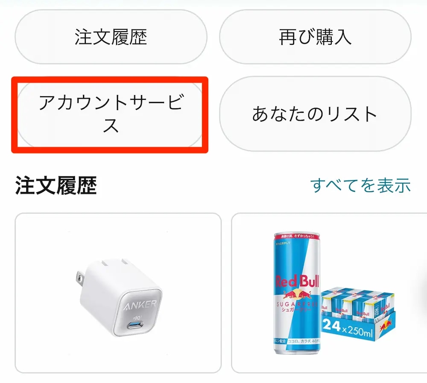This screenshot has width=427, height=383.
Task: Click the すべてを表示 link
Action: [360, 186]
